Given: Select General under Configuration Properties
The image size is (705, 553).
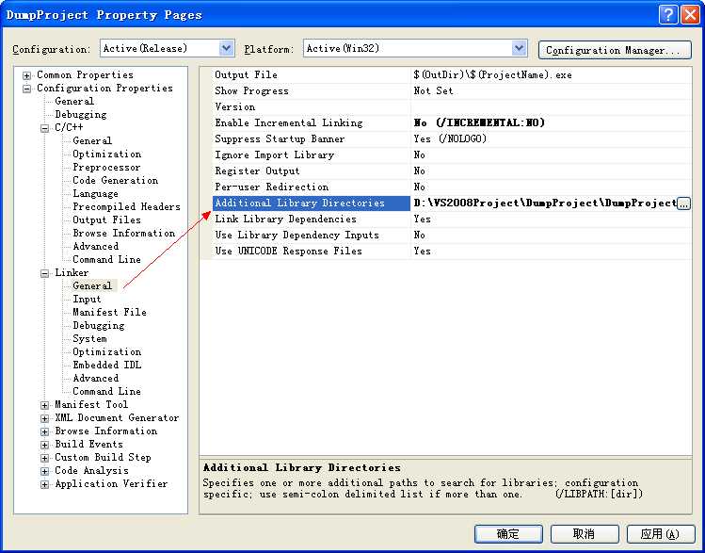Looking at the screenshot, I should click(x=74, y=101).
